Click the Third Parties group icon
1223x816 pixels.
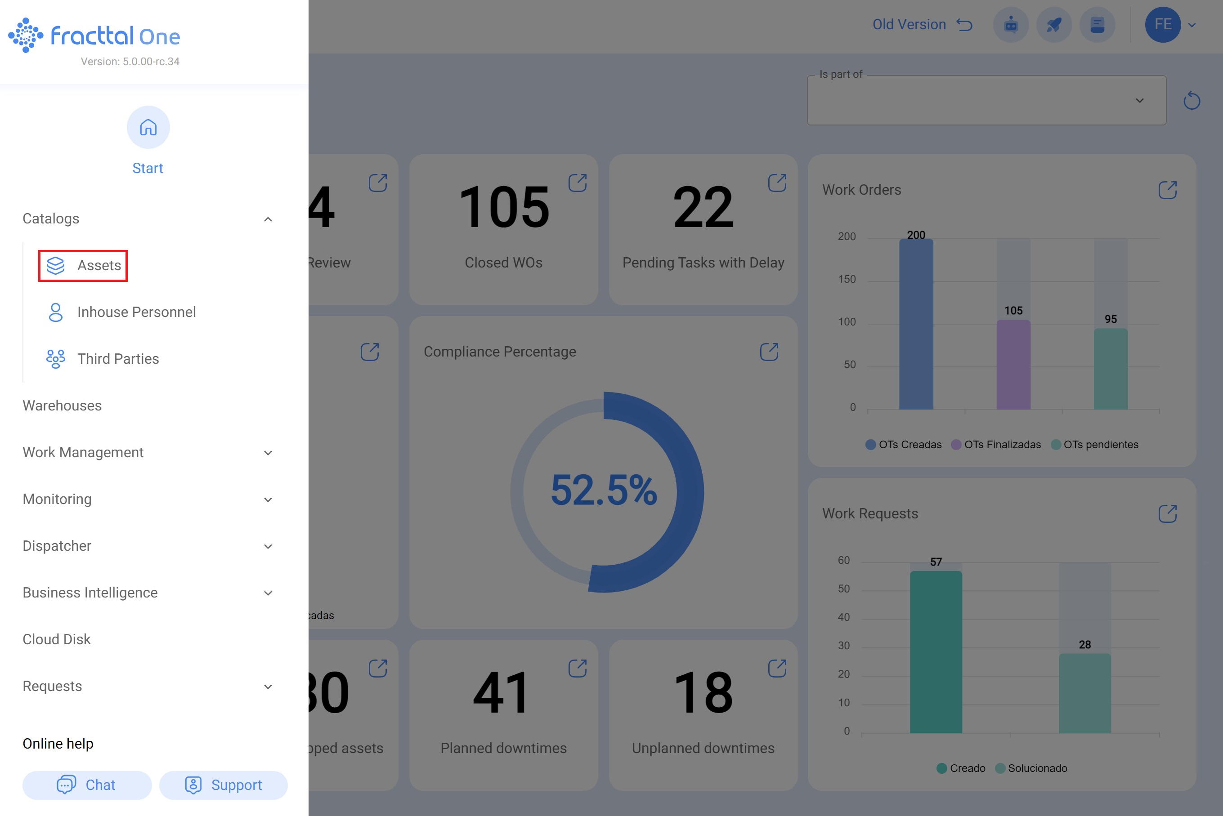(55, 359)
